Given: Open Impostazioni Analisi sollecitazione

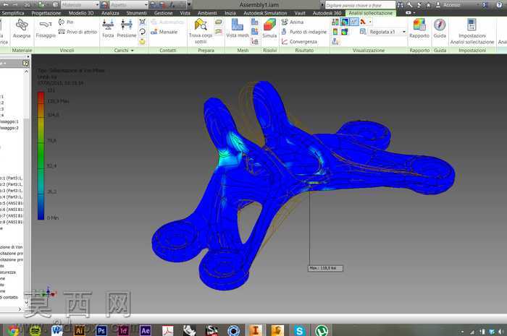Looking at the screenshot, I should (x=472, y=31).
